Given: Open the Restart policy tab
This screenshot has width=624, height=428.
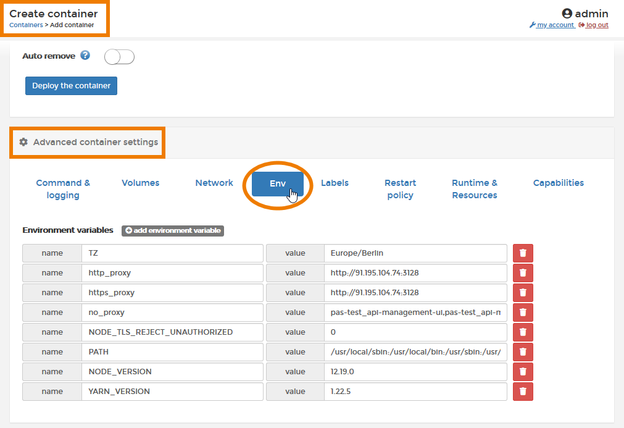Looking at the screenshot, I should [x=401, y=189].
